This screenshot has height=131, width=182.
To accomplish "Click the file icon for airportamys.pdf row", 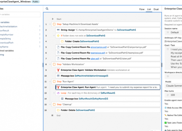I will click(x=58, y=47).
